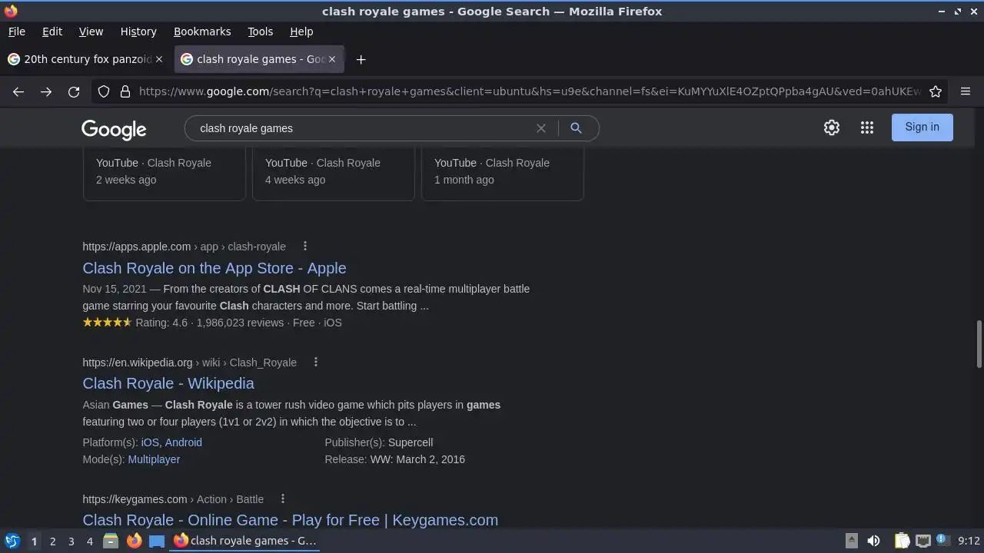The height and width of the screenshot is (553, 984).
Task: Go forward one page
Action: [x=46, y=91]
